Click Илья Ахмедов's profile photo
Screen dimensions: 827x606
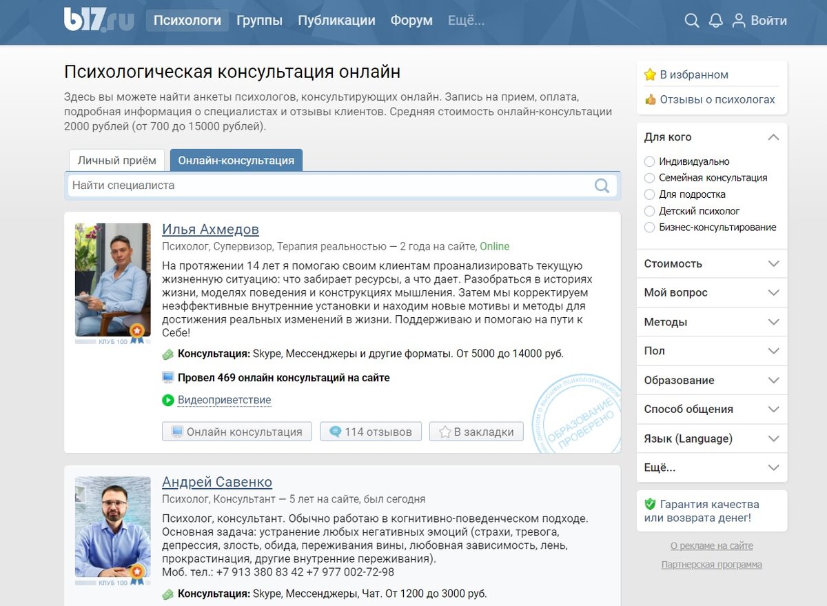[112, 279]
